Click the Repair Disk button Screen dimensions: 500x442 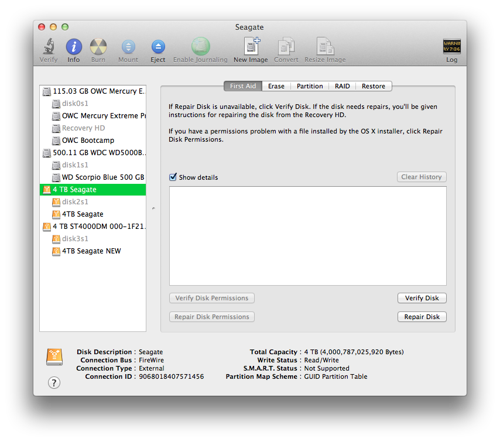click(x=422, y=317)
